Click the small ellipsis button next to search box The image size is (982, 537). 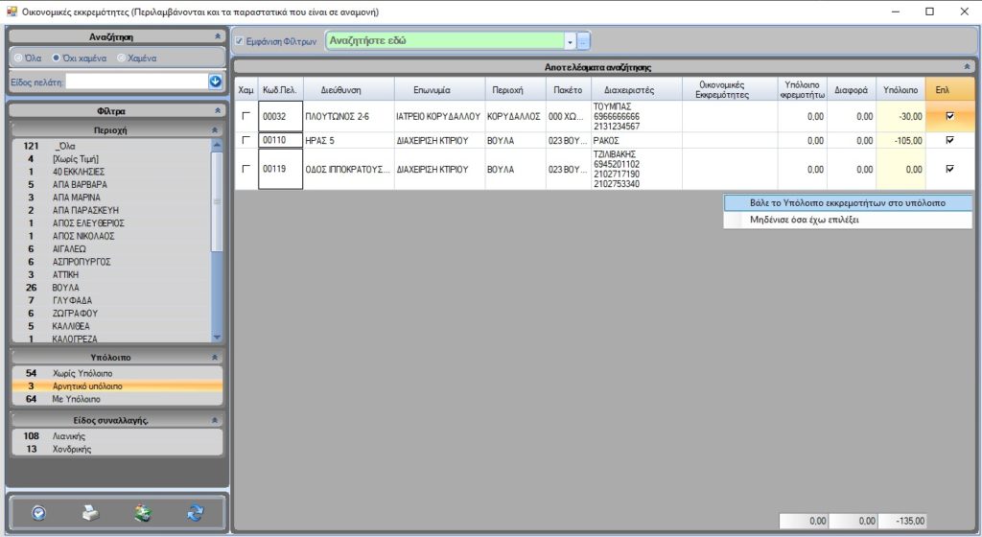(x=583, y=41)
